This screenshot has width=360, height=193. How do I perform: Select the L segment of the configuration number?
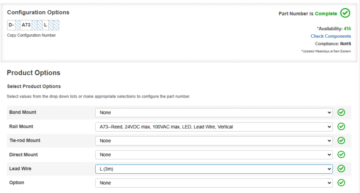45,25
